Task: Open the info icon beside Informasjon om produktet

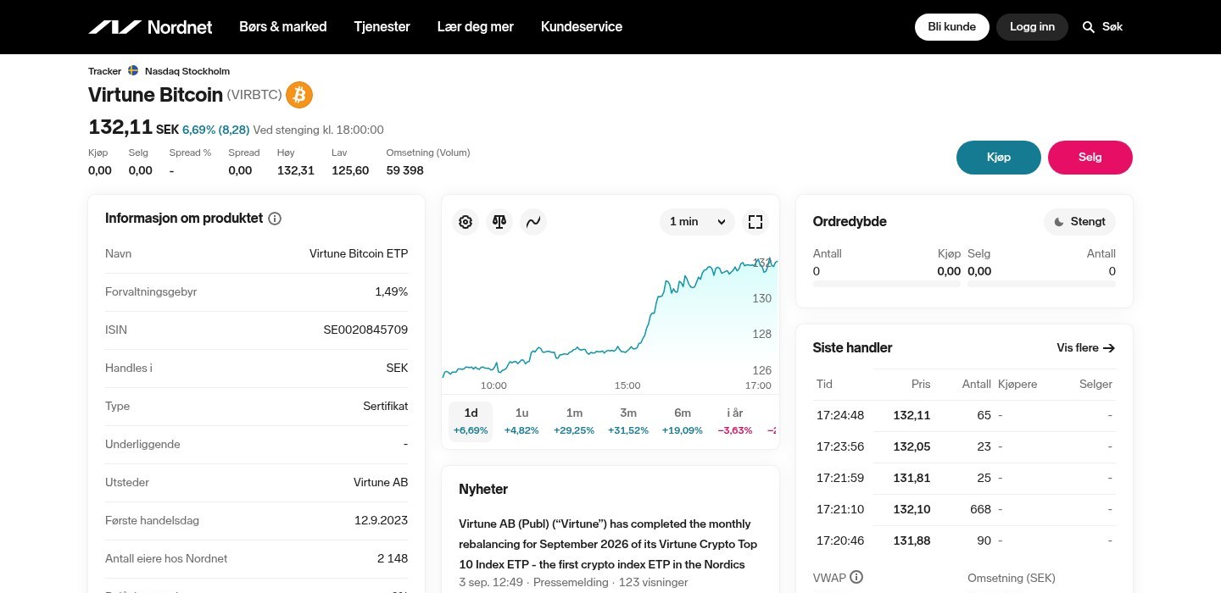Action: [x=275, y=219]
